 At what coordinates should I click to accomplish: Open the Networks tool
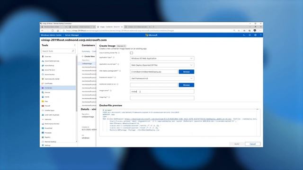[58, 119]
